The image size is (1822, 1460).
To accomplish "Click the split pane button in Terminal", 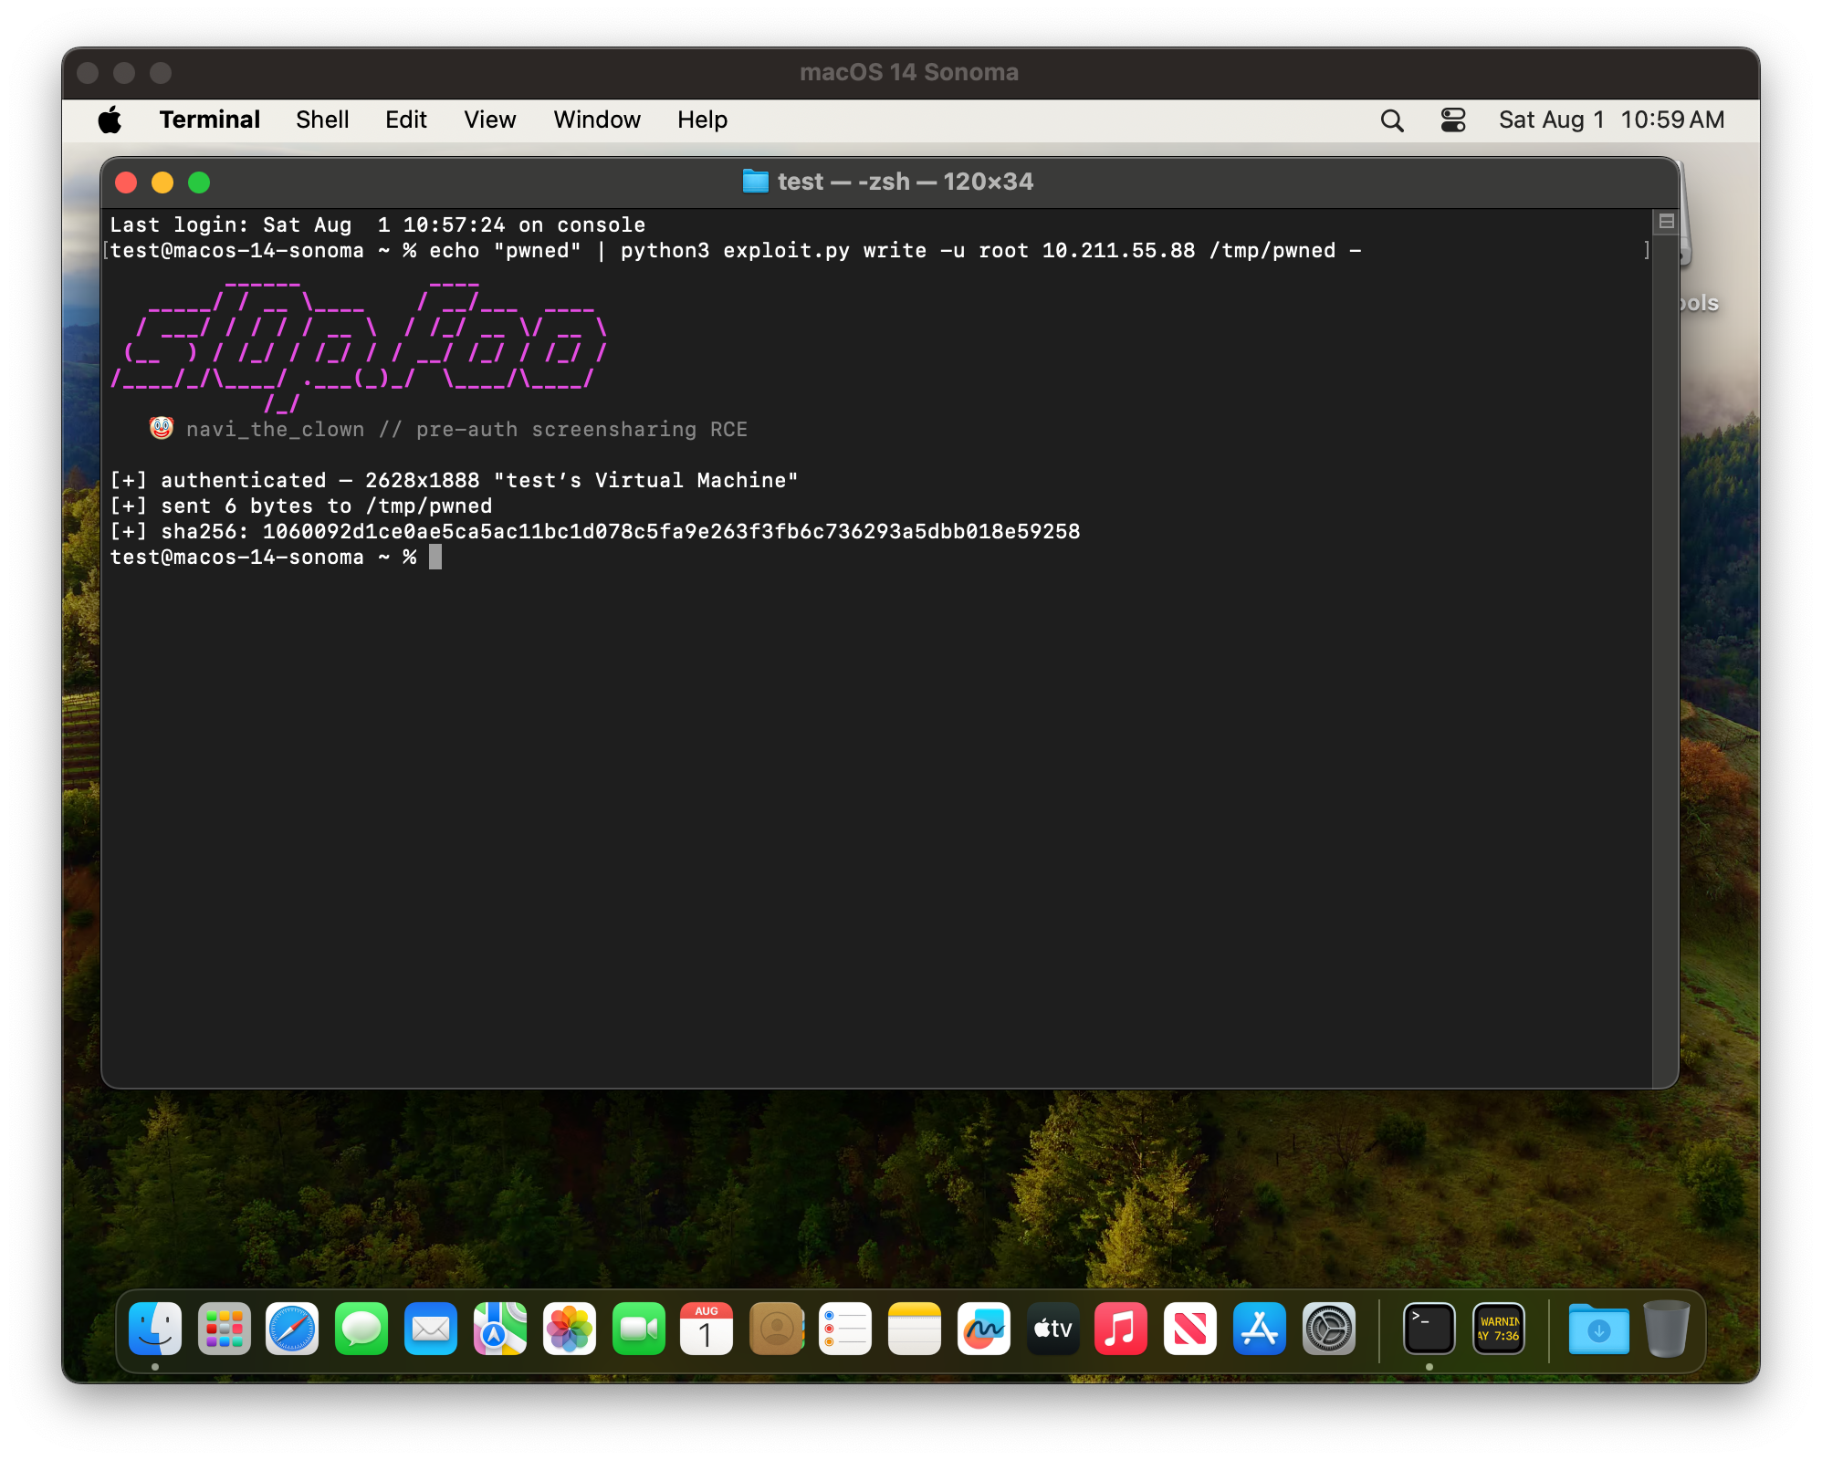I will tap(1666, 222).
